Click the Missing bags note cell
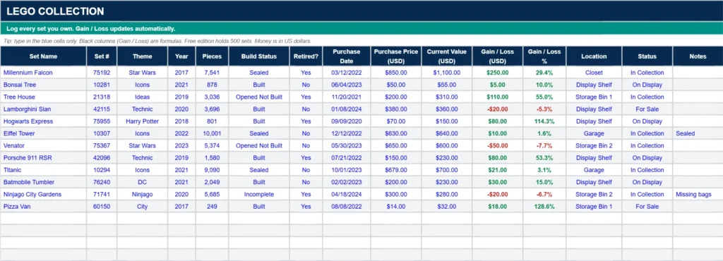The width and height of the screenshot is (723, 261). click(x=698, y=194)
